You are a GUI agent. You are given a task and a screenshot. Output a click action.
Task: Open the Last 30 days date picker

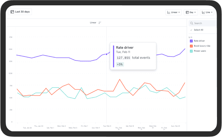tap(20, 12)
